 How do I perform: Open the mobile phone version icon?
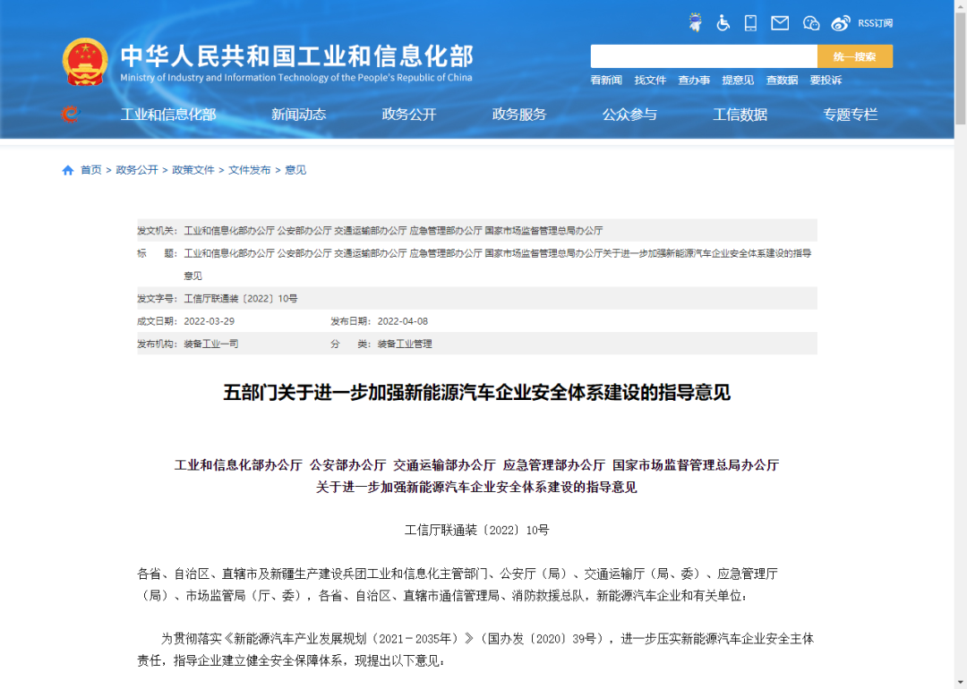(x=750, y=23)
